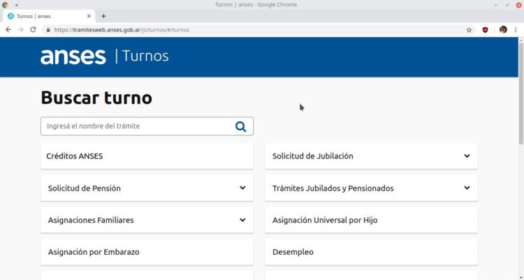
Task: Click the padlock site security icon
Action: (x=48, y=30)
